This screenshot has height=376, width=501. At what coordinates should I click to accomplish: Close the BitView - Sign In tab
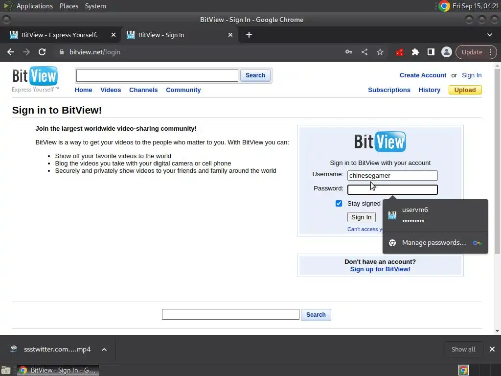click(230, 35)
